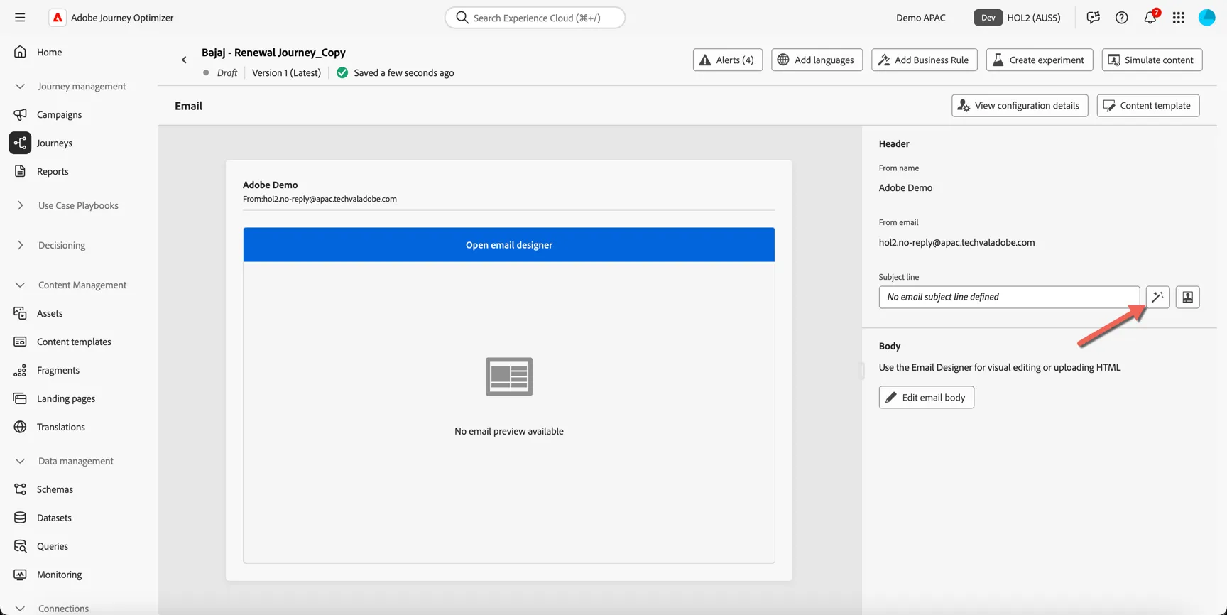Image resolution: width=1227 pixels, height=615 pixels.
Task: Go back with the arrow beside journey title
Action: pyautogui.click(x=184, y=60)
